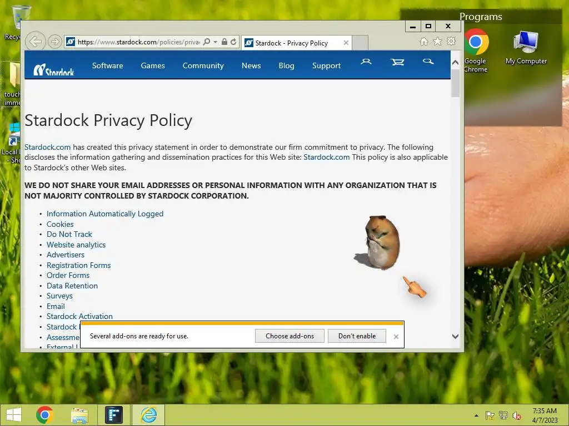Open the Community menu item
Screen dimensions: 569x426
point(203,65)
